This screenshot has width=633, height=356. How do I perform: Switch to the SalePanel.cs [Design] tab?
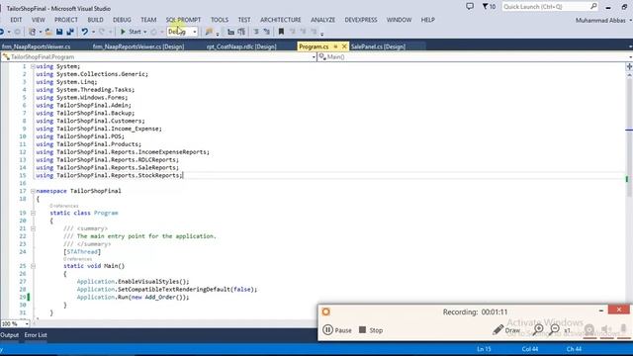click(378, 46)
